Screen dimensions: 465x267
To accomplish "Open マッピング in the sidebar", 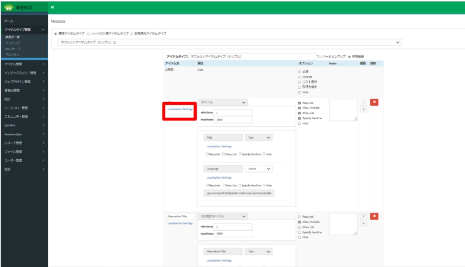I will (12, 43).
